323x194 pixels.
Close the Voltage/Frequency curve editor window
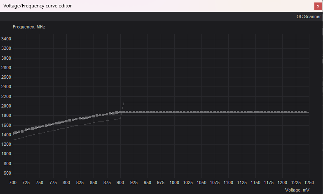318,6
